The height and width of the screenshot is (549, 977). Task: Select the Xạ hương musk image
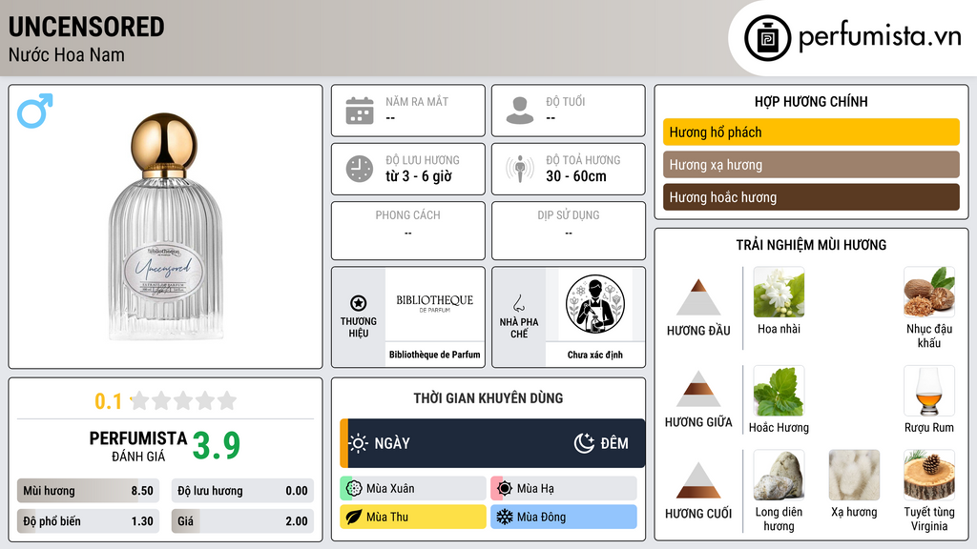point(854,475)
